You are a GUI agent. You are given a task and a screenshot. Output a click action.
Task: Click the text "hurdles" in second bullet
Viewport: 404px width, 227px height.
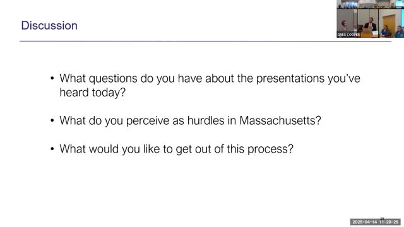point(206,120)
